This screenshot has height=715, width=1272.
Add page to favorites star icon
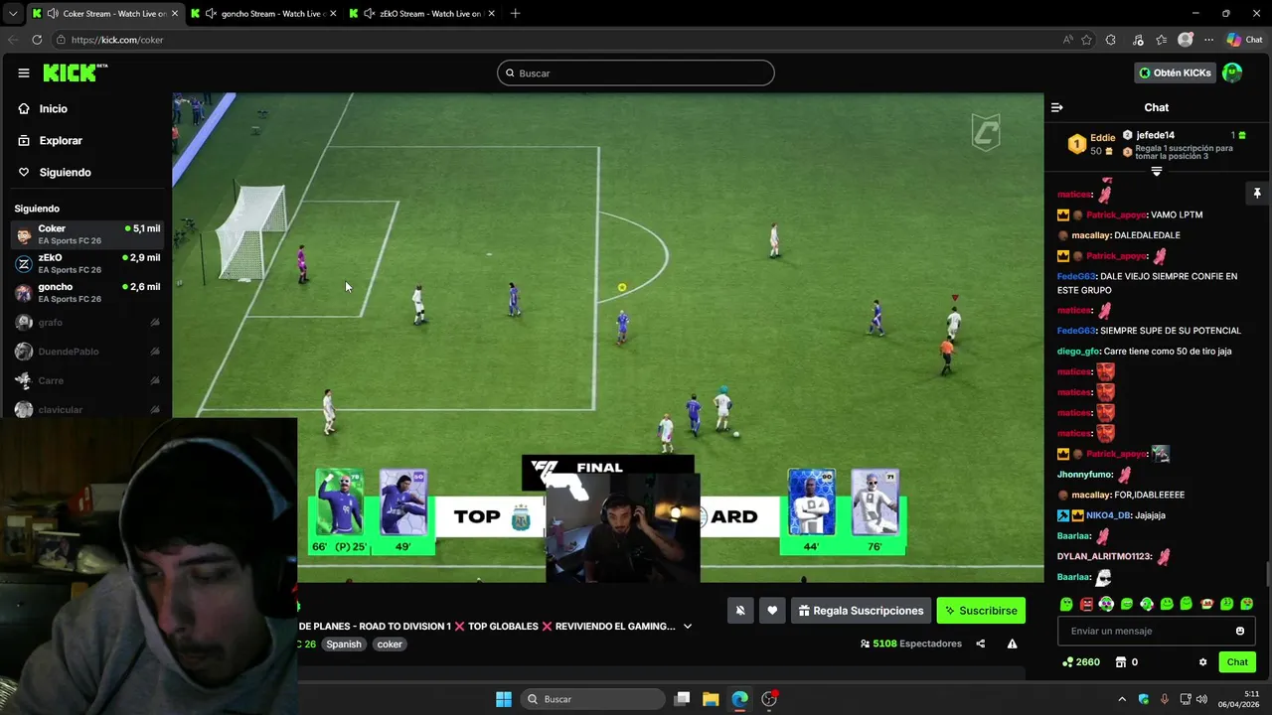(x=1086, y=40)
